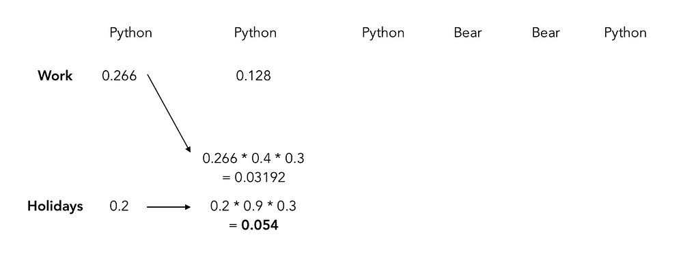
Task: Click the 0.128 Work value
Action: [253, 76]
